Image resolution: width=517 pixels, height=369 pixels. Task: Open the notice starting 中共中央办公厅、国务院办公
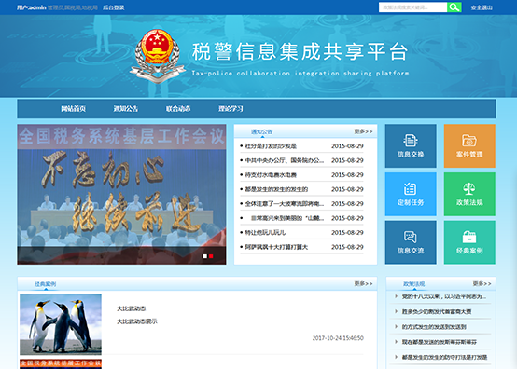click(285, 160)
